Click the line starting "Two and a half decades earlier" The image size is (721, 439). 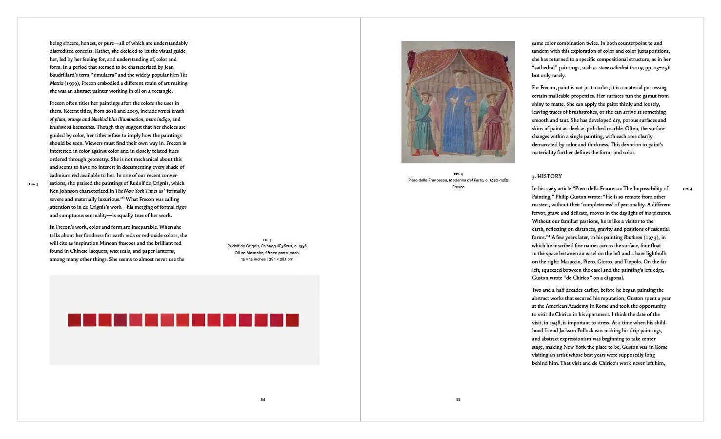point(598,290)
